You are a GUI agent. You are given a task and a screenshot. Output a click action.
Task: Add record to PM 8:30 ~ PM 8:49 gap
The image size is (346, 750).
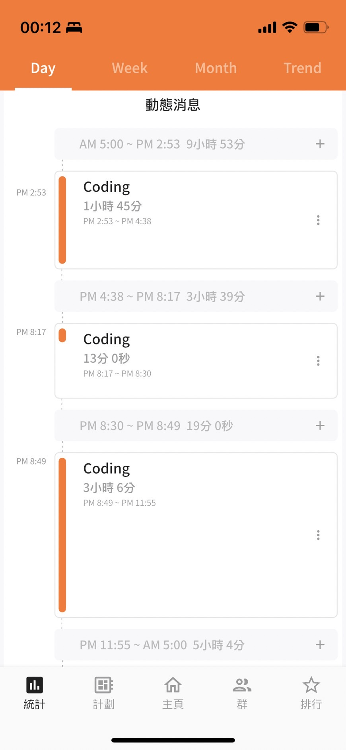tap(320, 426)
